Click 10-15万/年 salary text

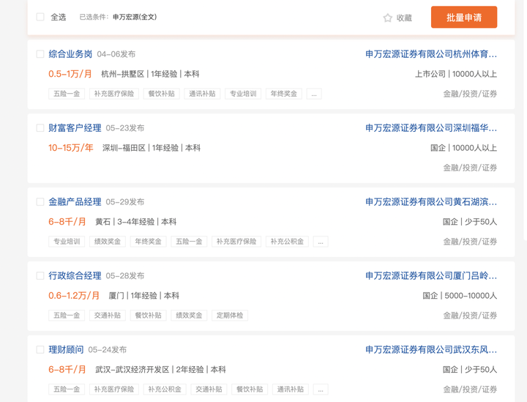71,148
